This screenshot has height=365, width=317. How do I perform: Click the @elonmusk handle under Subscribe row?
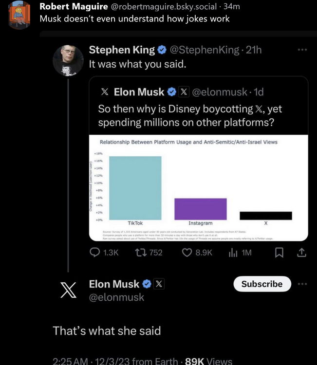(116, 297)
